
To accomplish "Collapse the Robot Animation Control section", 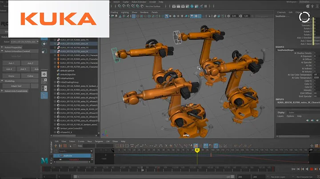I will [x=2, y=51].
